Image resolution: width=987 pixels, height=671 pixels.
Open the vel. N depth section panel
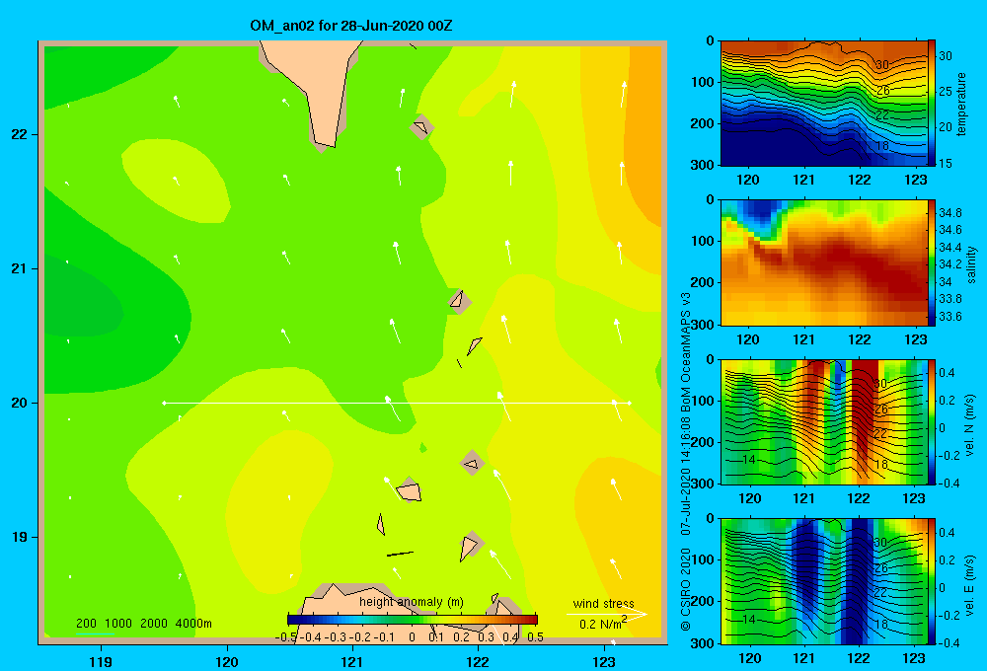coord(824,421)
